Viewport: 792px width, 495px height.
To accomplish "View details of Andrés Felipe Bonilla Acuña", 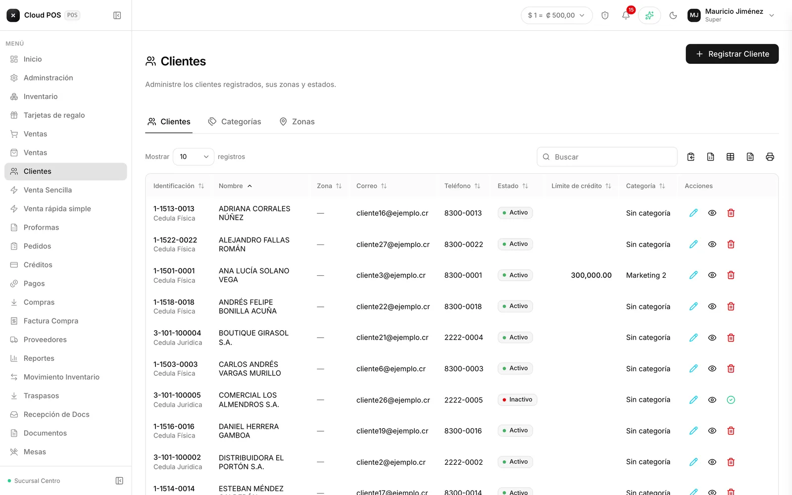I will click(x=712, y=306).
